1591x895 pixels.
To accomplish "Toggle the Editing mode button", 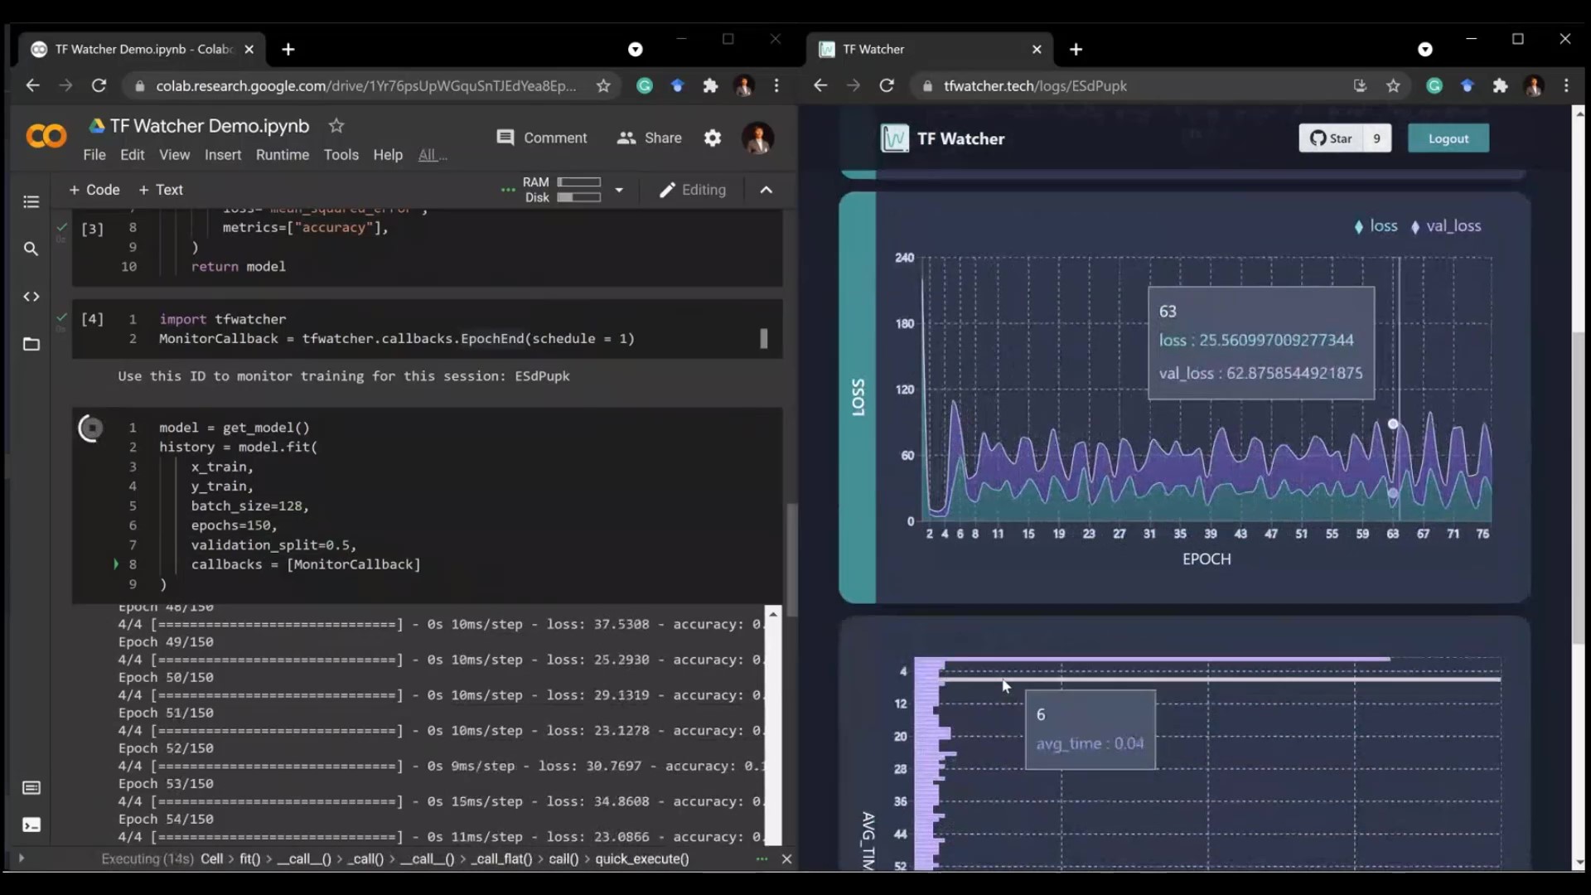I will (693, 190).
